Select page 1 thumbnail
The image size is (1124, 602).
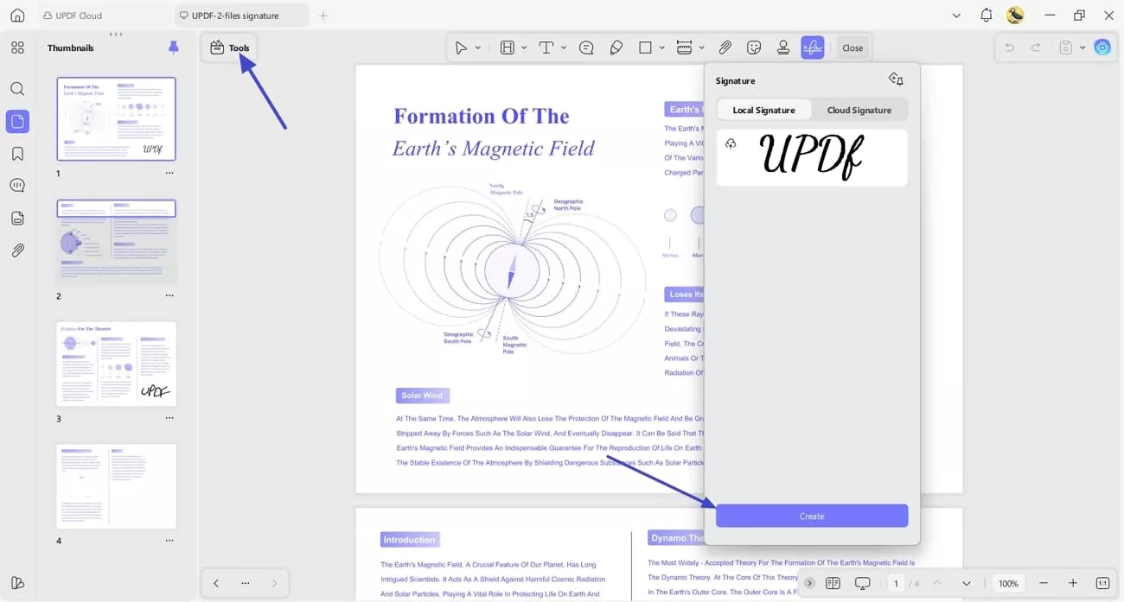pos(116,119)
